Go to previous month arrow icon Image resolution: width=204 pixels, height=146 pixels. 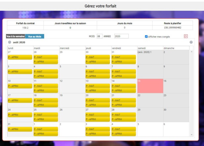coord(10,42)
